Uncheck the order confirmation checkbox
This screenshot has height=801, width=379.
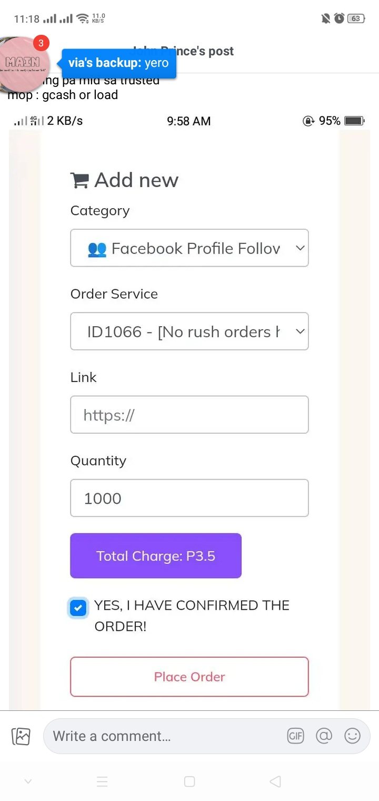coord(78,608)
